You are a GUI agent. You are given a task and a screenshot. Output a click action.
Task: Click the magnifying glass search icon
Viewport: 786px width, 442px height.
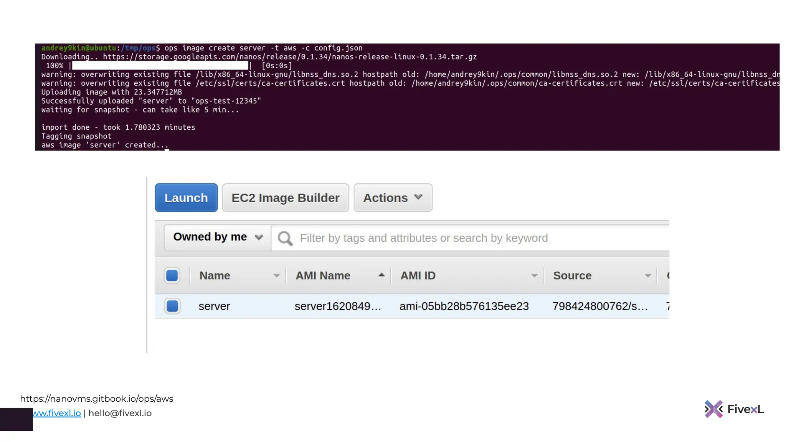tap(285, 238)
